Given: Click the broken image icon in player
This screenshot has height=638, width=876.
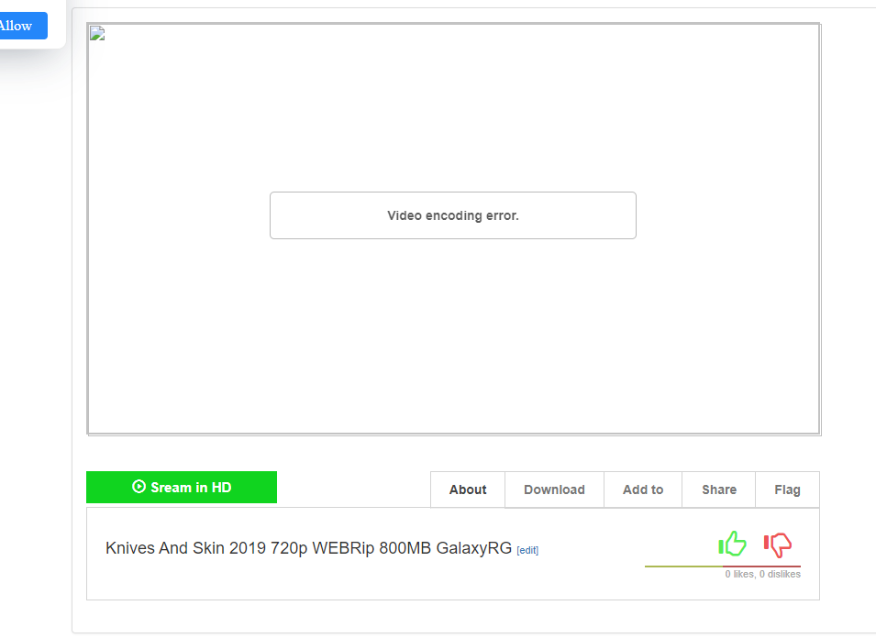Looking at the screenshot, I should click(x=97, y=34).
